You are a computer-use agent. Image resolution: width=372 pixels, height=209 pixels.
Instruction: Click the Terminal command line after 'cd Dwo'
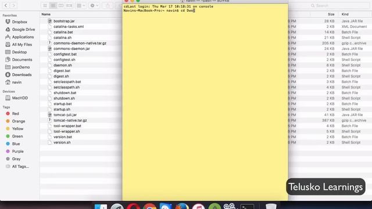pyautogui.click(x=194, y=10)
